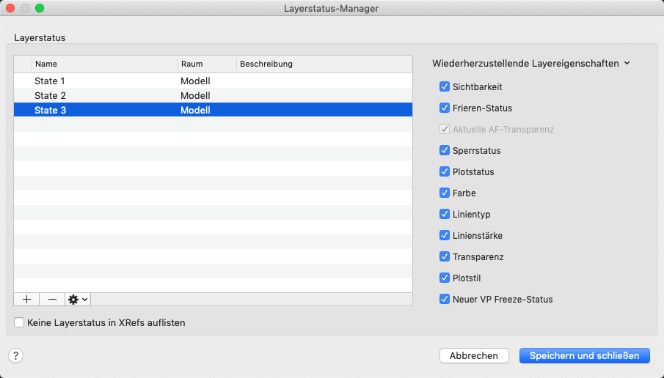Select State 1 in the list
The width and height of the screenshot is (664, 378).
[50, 81]
